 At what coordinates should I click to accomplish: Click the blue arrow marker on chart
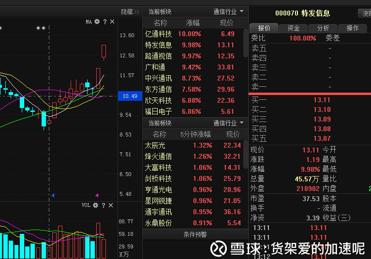(53, 195)
